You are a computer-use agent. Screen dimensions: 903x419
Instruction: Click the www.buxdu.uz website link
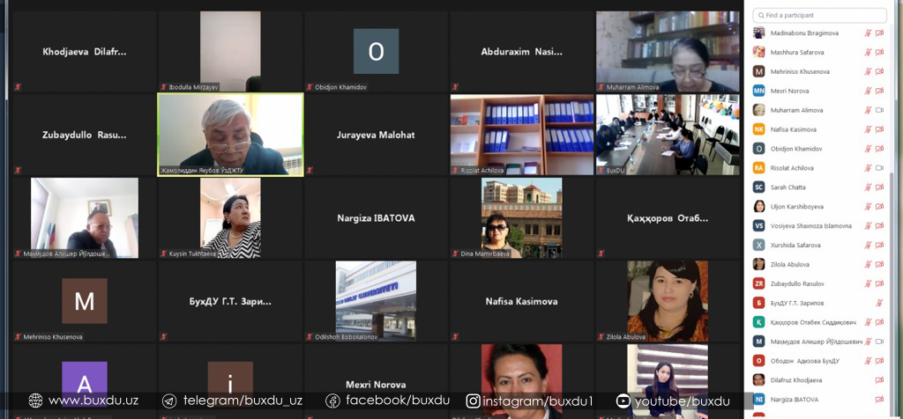tap(84, 401)
